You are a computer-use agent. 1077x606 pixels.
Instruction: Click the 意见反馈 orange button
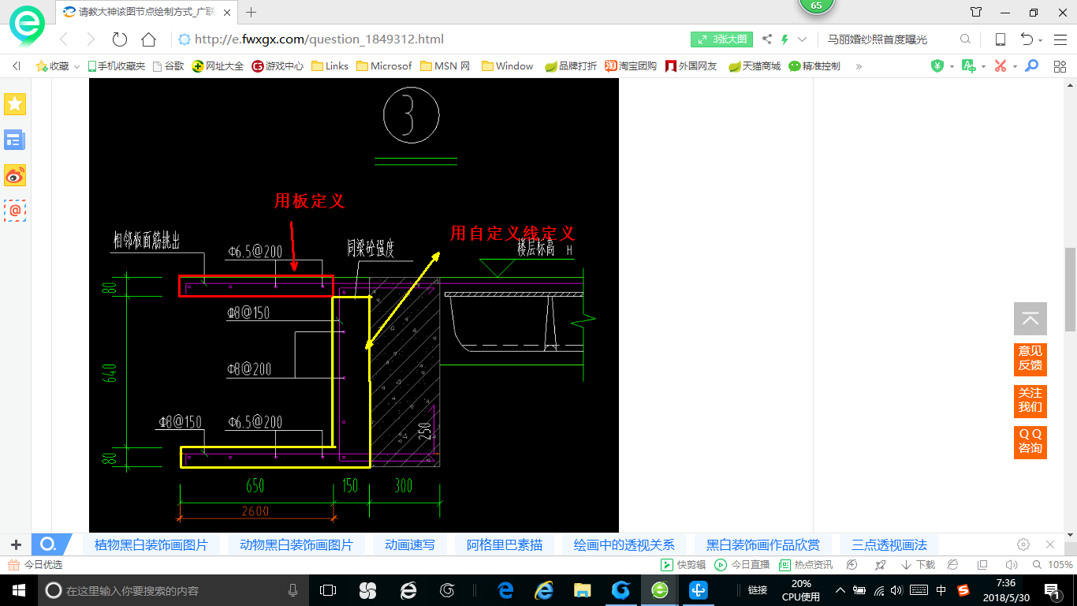pos(1030,358)
